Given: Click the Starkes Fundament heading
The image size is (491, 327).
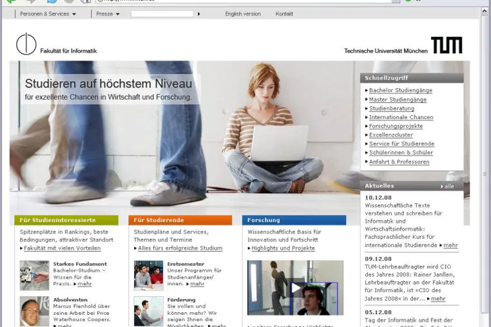Looking at the screenshot, I should [x=80, y=264].
